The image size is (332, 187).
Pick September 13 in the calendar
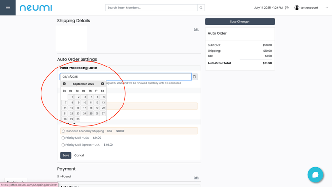103,102
